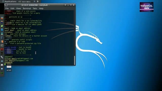Click 'qr - generate a qr code' line

pyautogui.click(x=15, y=41)
